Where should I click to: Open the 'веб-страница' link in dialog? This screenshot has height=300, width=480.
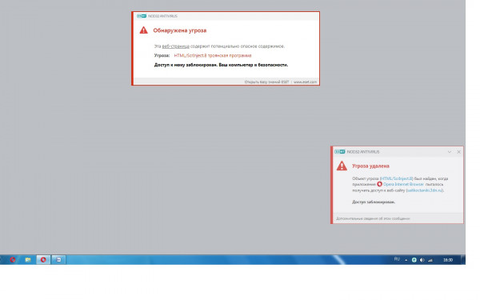click(x=176, y=46)
